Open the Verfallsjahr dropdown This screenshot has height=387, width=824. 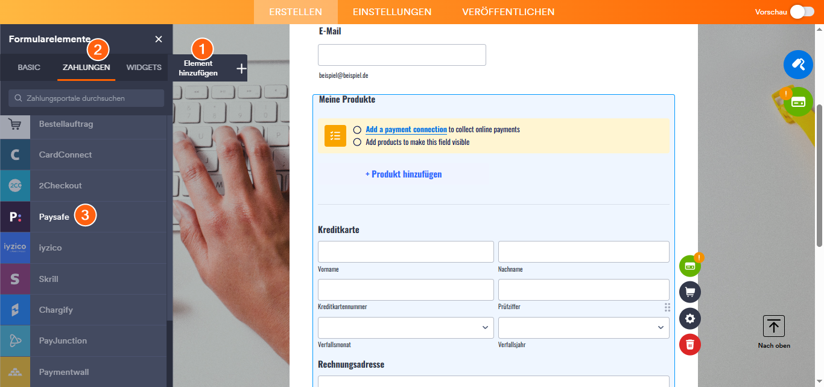(583, 327)
